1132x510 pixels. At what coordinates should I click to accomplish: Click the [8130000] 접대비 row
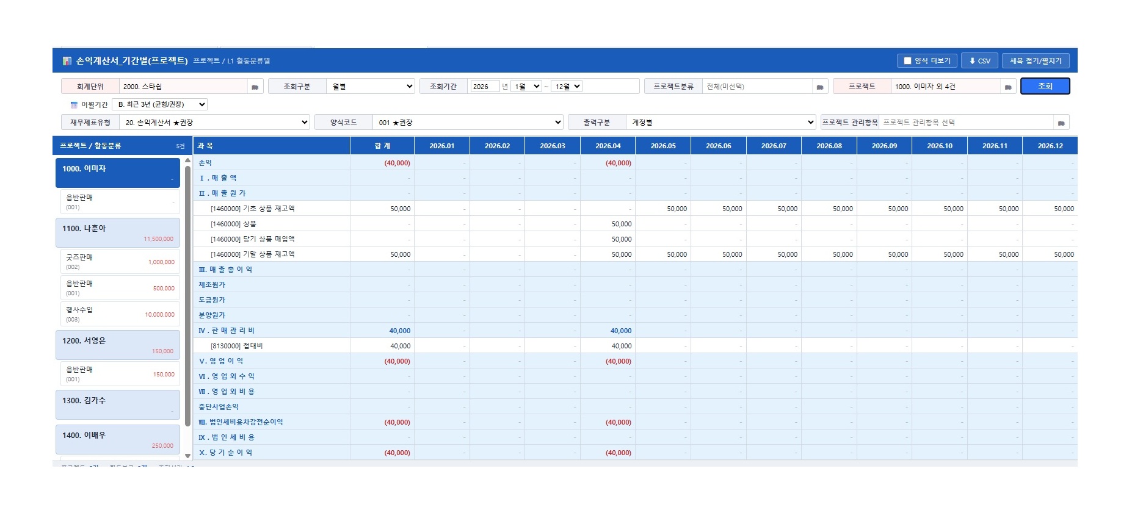click(636, 346)
